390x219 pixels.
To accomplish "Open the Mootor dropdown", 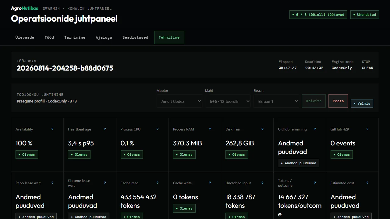I will [179, 101].
